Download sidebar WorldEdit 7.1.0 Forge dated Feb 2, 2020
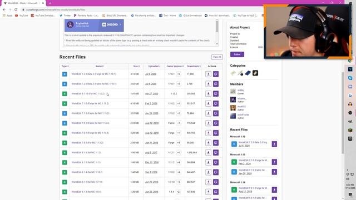 pos(274,162)
